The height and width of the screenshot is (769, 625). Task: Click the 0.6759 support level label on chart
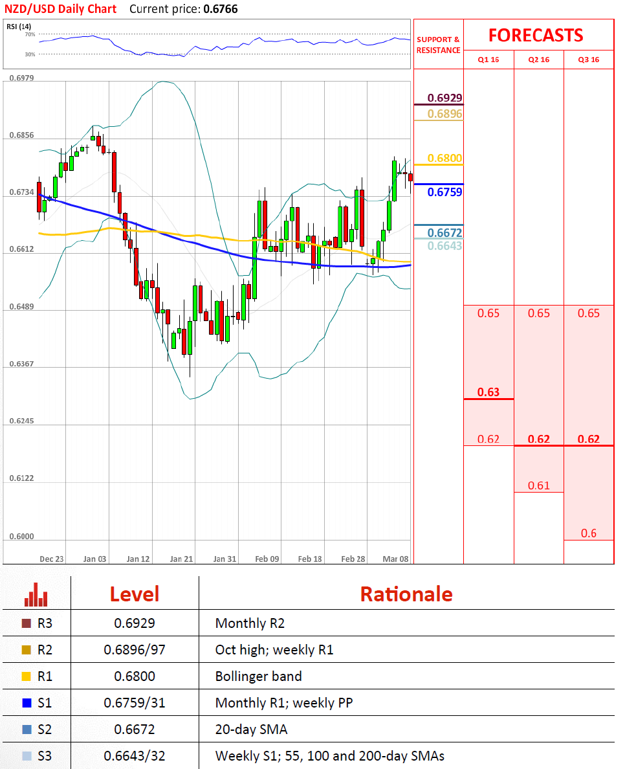[444, 192]
